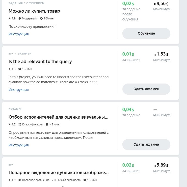Click the clock icon in the ad relevance card
Viewport: 187px width, 187px height.
point(20,69)
